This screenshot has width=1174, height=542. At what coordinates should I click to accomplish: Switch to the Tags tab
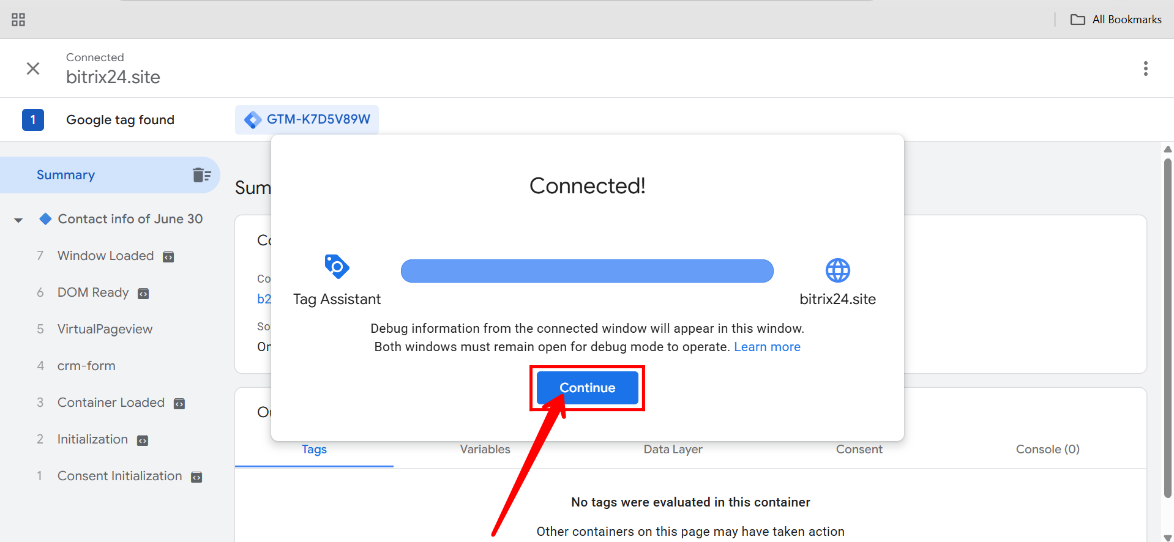click(x=314, y=450)
